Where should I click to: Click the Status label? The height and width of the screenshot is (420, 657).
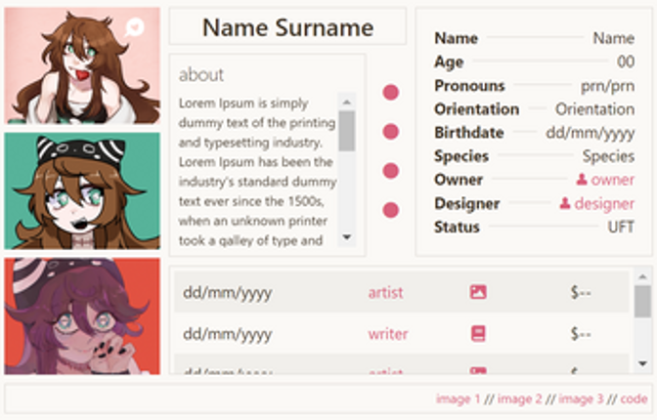pyautogui.click(x=458, y=227)
